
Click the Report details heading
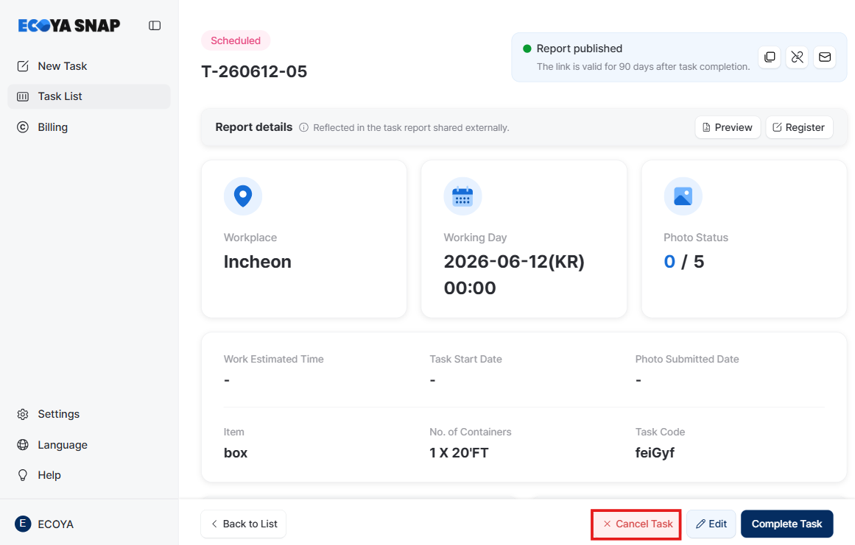pos(254,127)
